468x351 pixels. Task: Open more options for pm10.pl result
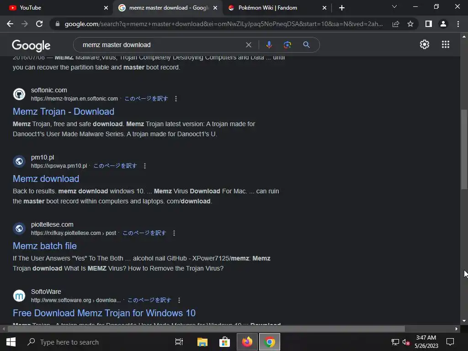pos(145,165)
